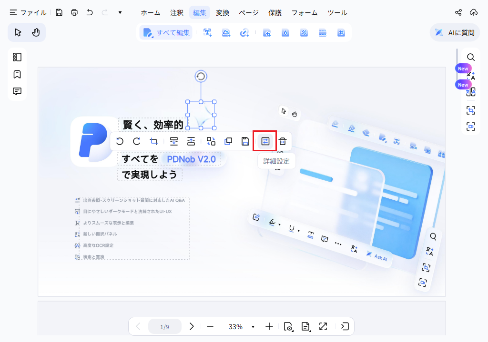The width and height of the screenshot is (488, 342).
Task: Click the full screen expand icon
Action: tap(323, 326)
